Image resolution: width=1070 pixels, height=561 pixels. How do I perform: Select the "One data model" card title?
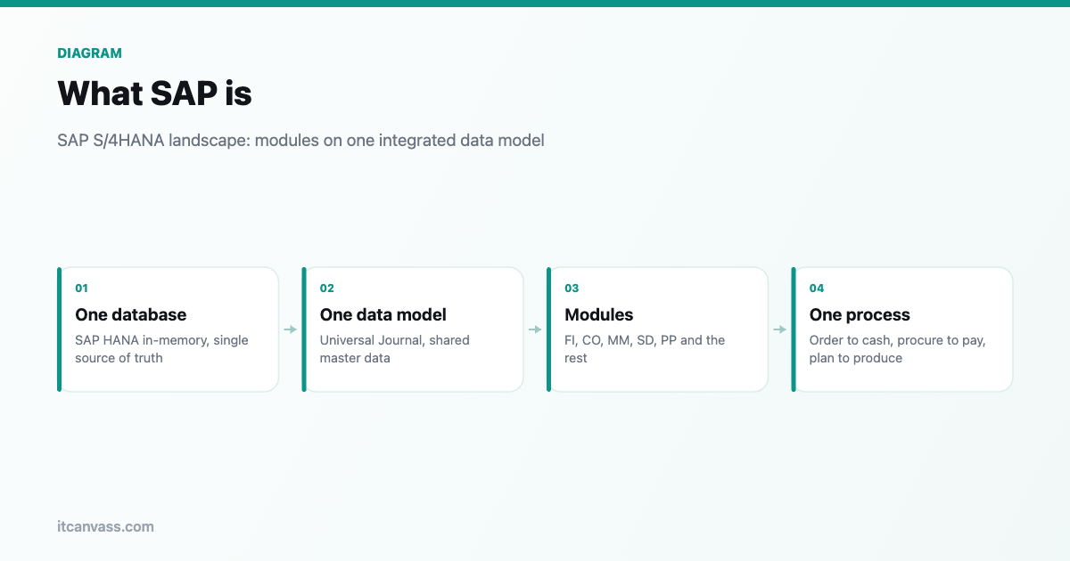tap(383, 314)
